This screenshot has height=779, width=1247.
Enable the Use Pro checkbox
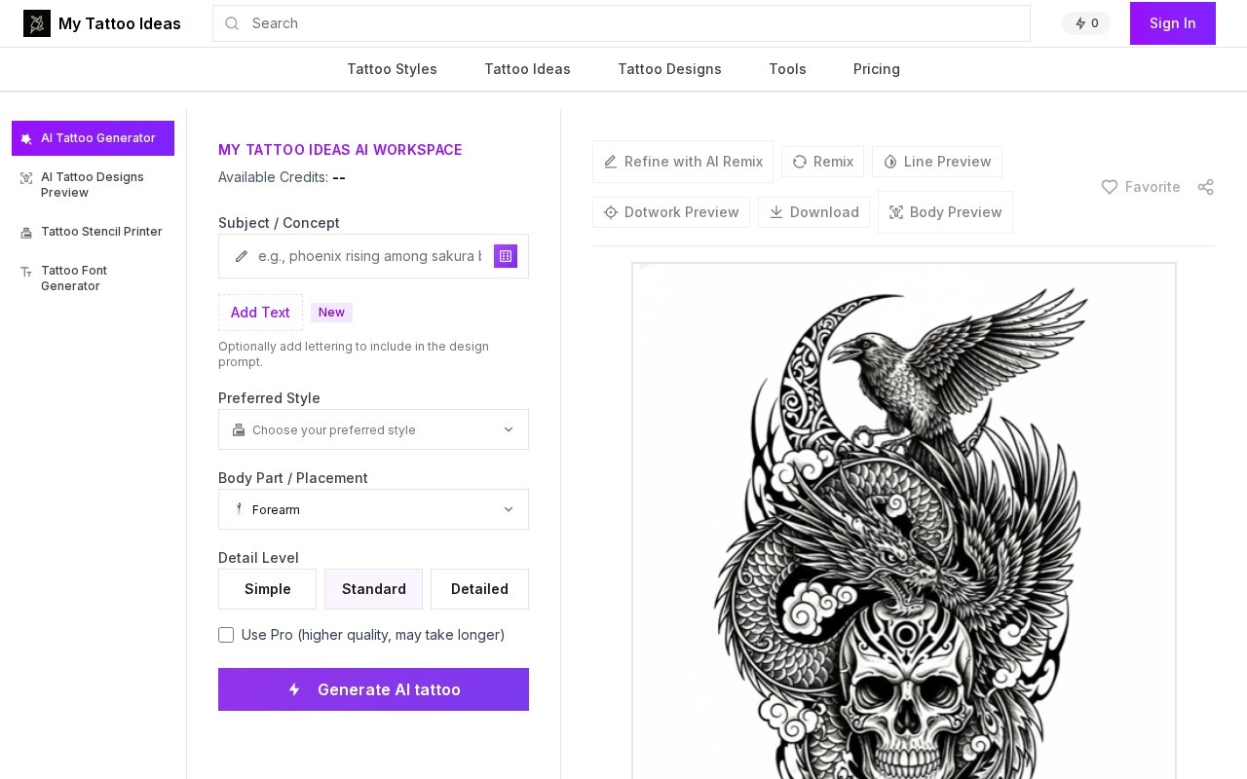click(x=226, y=635)
